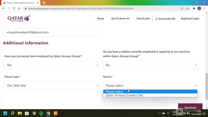This screenshot has width=208, height=117.
Task: Click the page vertical scrollbar thumb
Action: click(207, 86)
